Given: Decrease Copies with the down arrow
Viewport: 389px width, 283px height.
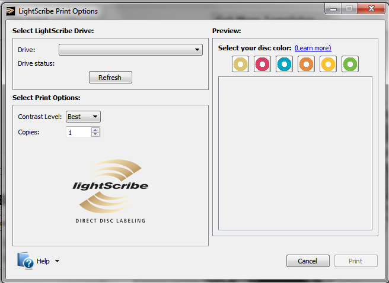Looking at the screenshot, I should pyautogui.click(x=95, y=134).
